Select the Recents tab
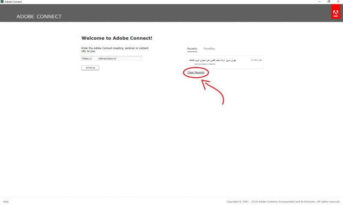Image resolution: width=343 pixels, height=205 pixels. pos(192,49)
